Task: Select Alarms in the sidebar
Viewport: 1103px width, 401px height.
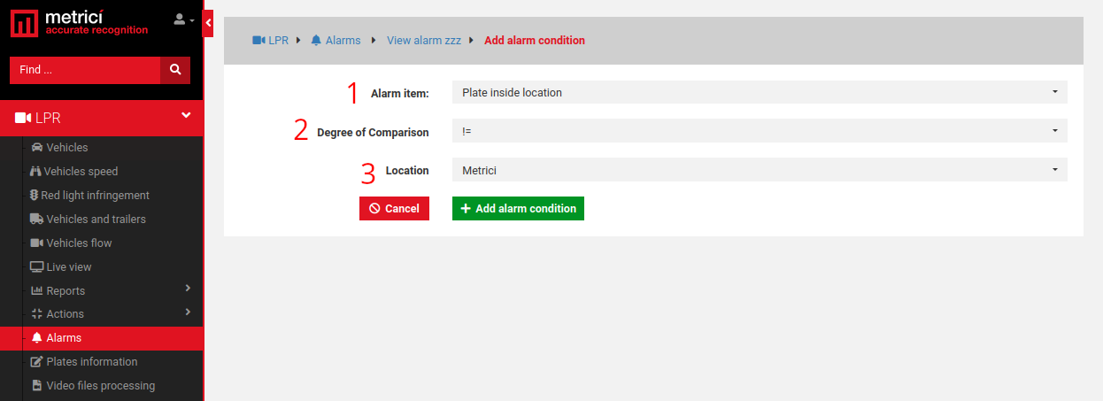Action: coord(102,338)
